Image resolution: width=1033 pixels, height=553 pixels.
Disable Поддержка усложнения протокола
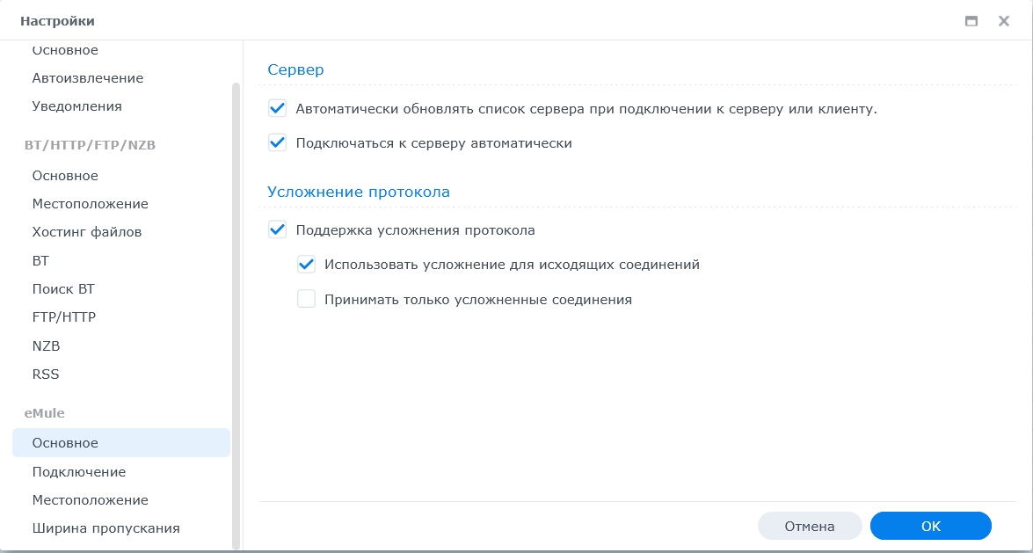278,229
